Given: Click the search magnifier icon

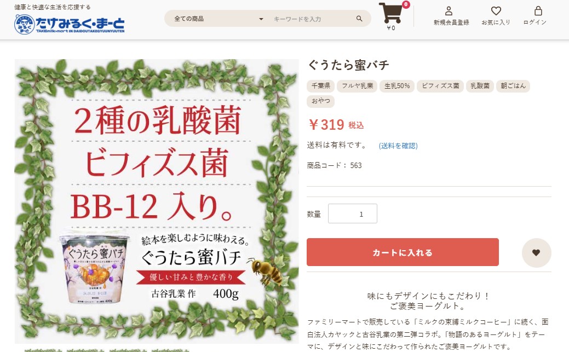Looking at the screenshot, I should [359, 19].
